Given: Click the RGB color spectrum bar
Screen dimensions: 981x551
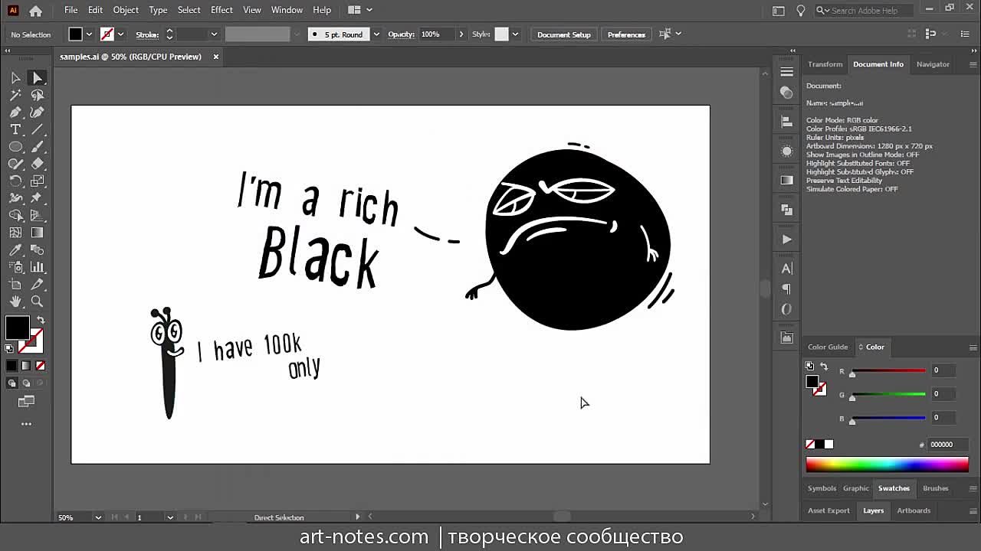Looking at the screenshot, I should pos(887,464).
